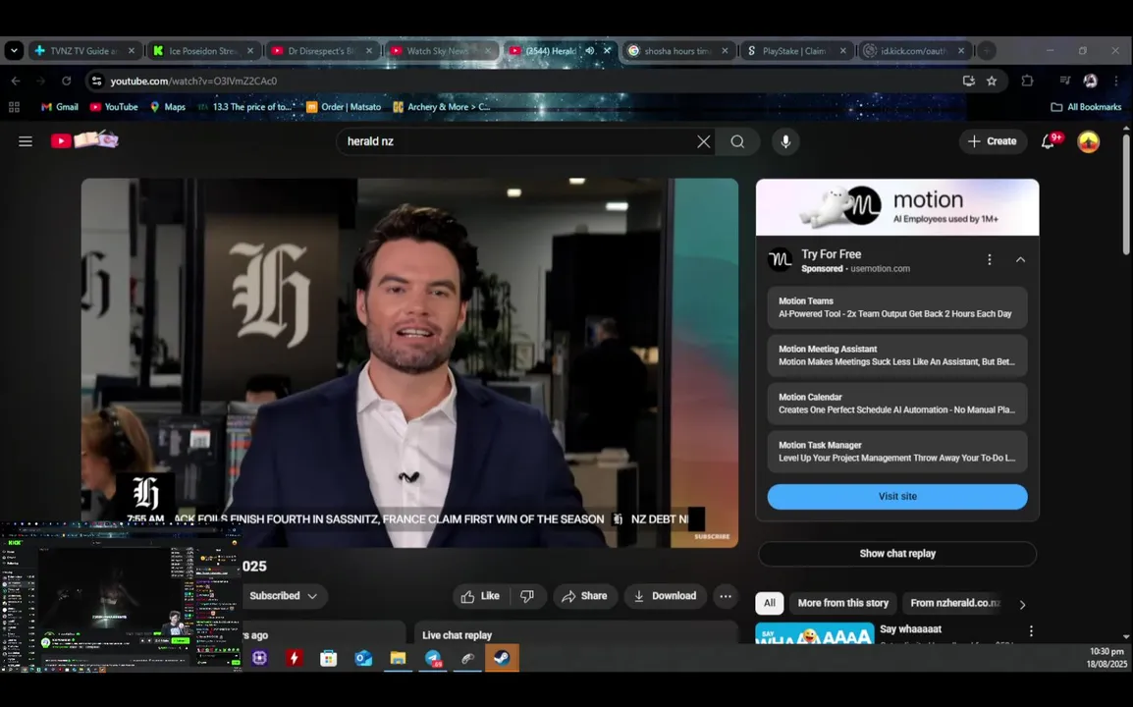The width and height of the screenshot is (1133, 707).
Task: Reload the page in Chrome
Action: coord(67,81)
